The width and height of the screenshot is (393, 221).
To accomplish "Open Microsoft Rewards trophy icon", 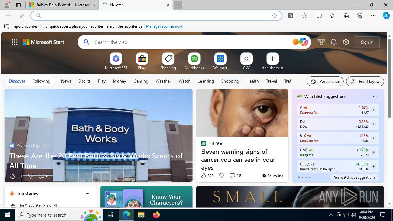I will 321,42.
